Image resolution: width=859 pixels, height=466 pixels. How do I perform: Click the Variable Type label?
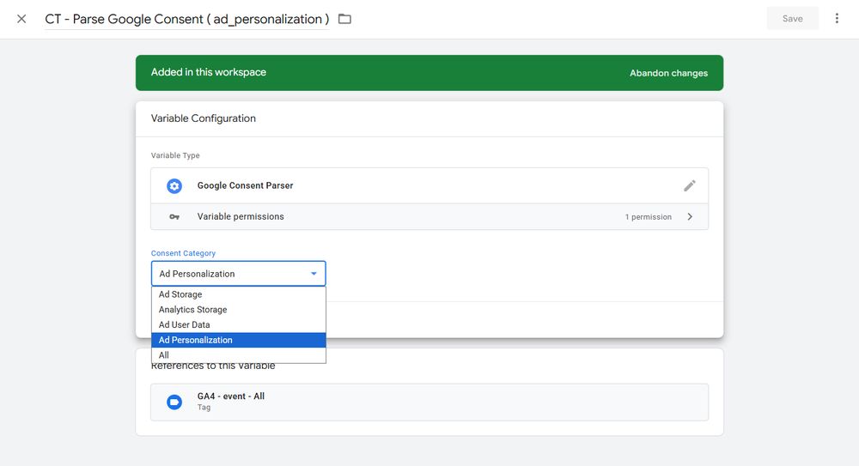[x=174, y=155]
